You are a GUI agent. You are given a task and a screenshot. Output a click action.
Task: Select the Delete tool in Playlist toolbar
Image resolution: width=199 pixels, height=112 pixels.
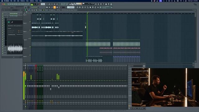click(31, 10)
